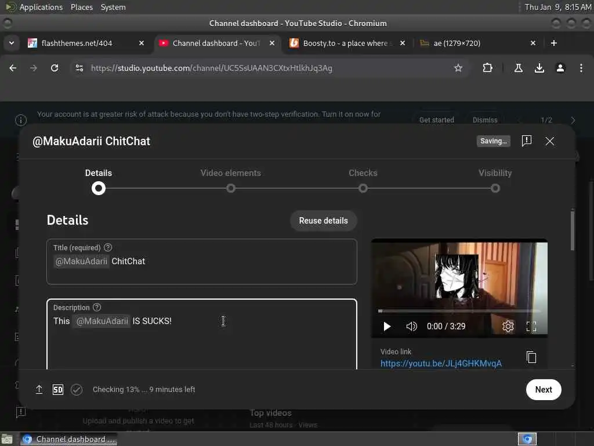Open the Downloads icon in toolbar
Viewport: 594px width, 446px height.
539,69
